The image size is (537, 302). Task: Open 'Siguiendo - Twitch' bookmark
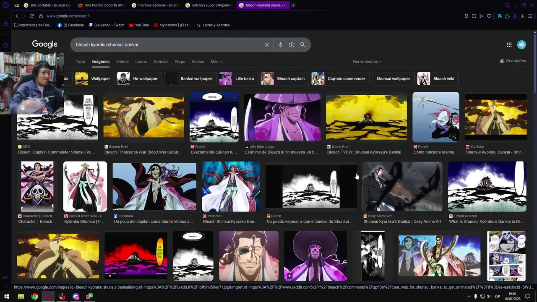tap(107, 25)
